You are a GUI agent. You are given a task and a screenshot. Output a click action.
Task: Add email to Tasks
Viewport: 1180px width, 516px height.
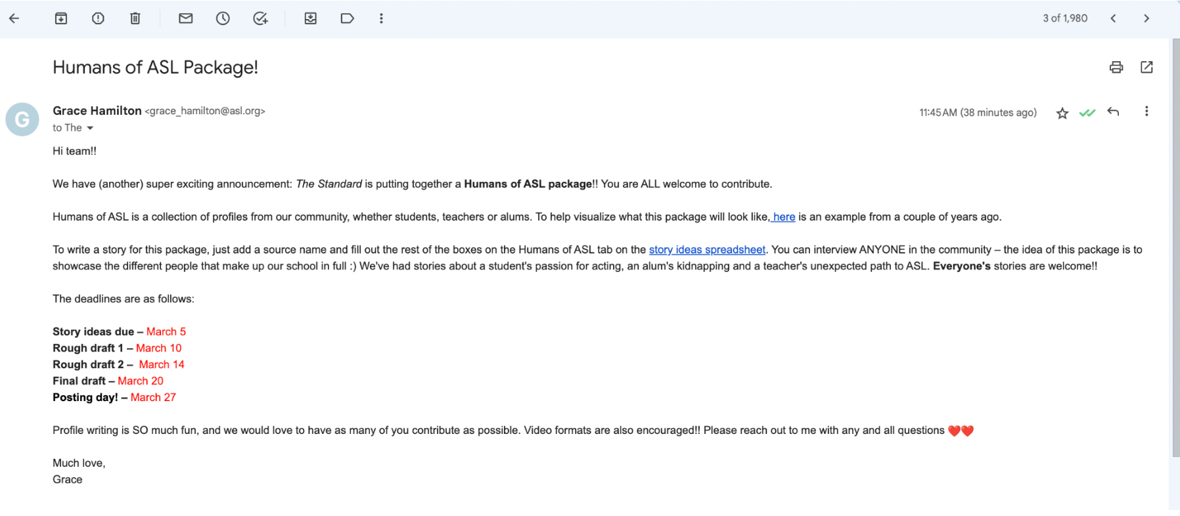click(x=260, y=18)
